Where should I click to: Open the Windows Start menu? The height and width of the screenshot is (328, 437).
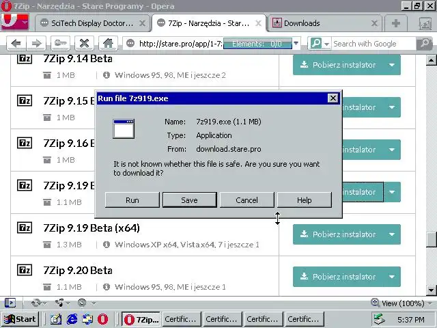point(20,319)
